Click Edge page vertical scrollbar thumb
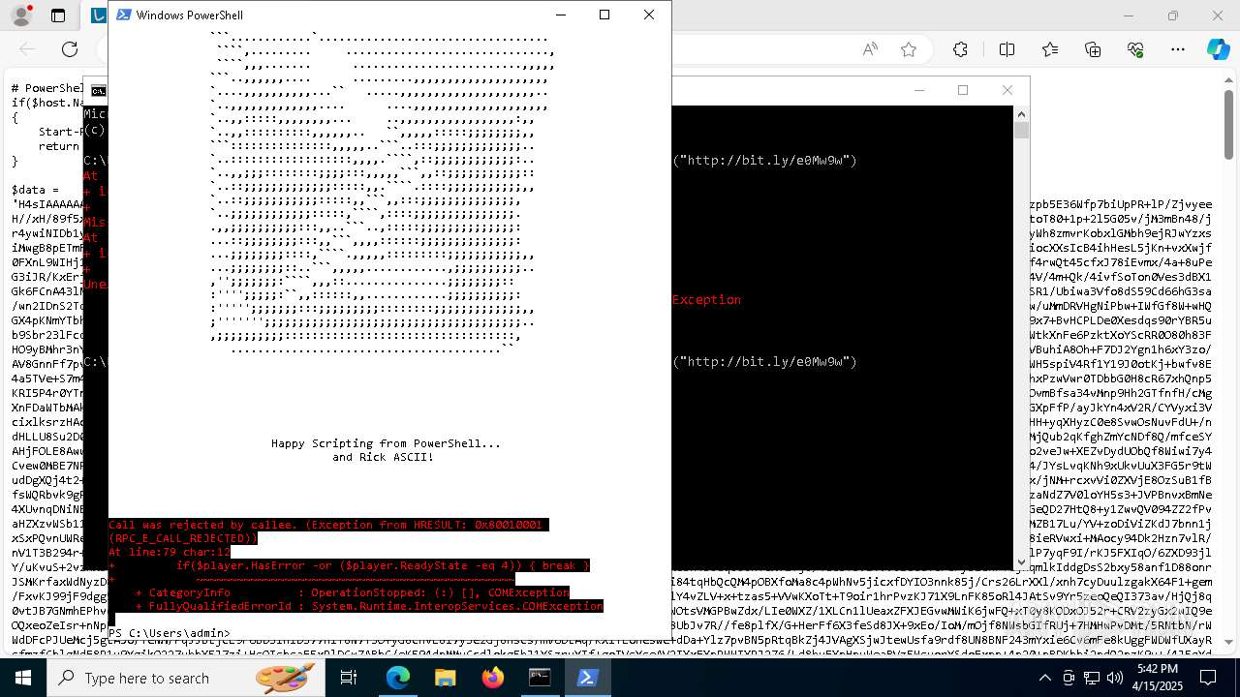This screenshot has height=697, width=1240. (x=1229, y=126)
